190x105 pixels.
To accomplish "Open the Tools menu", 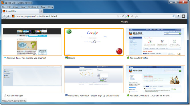I will [43, 7].
